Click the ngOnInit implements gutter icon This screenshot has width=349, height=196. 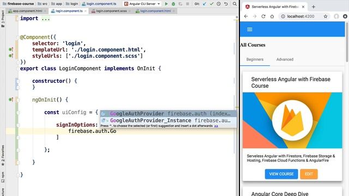pyautogui.click(x=11, y=99)
